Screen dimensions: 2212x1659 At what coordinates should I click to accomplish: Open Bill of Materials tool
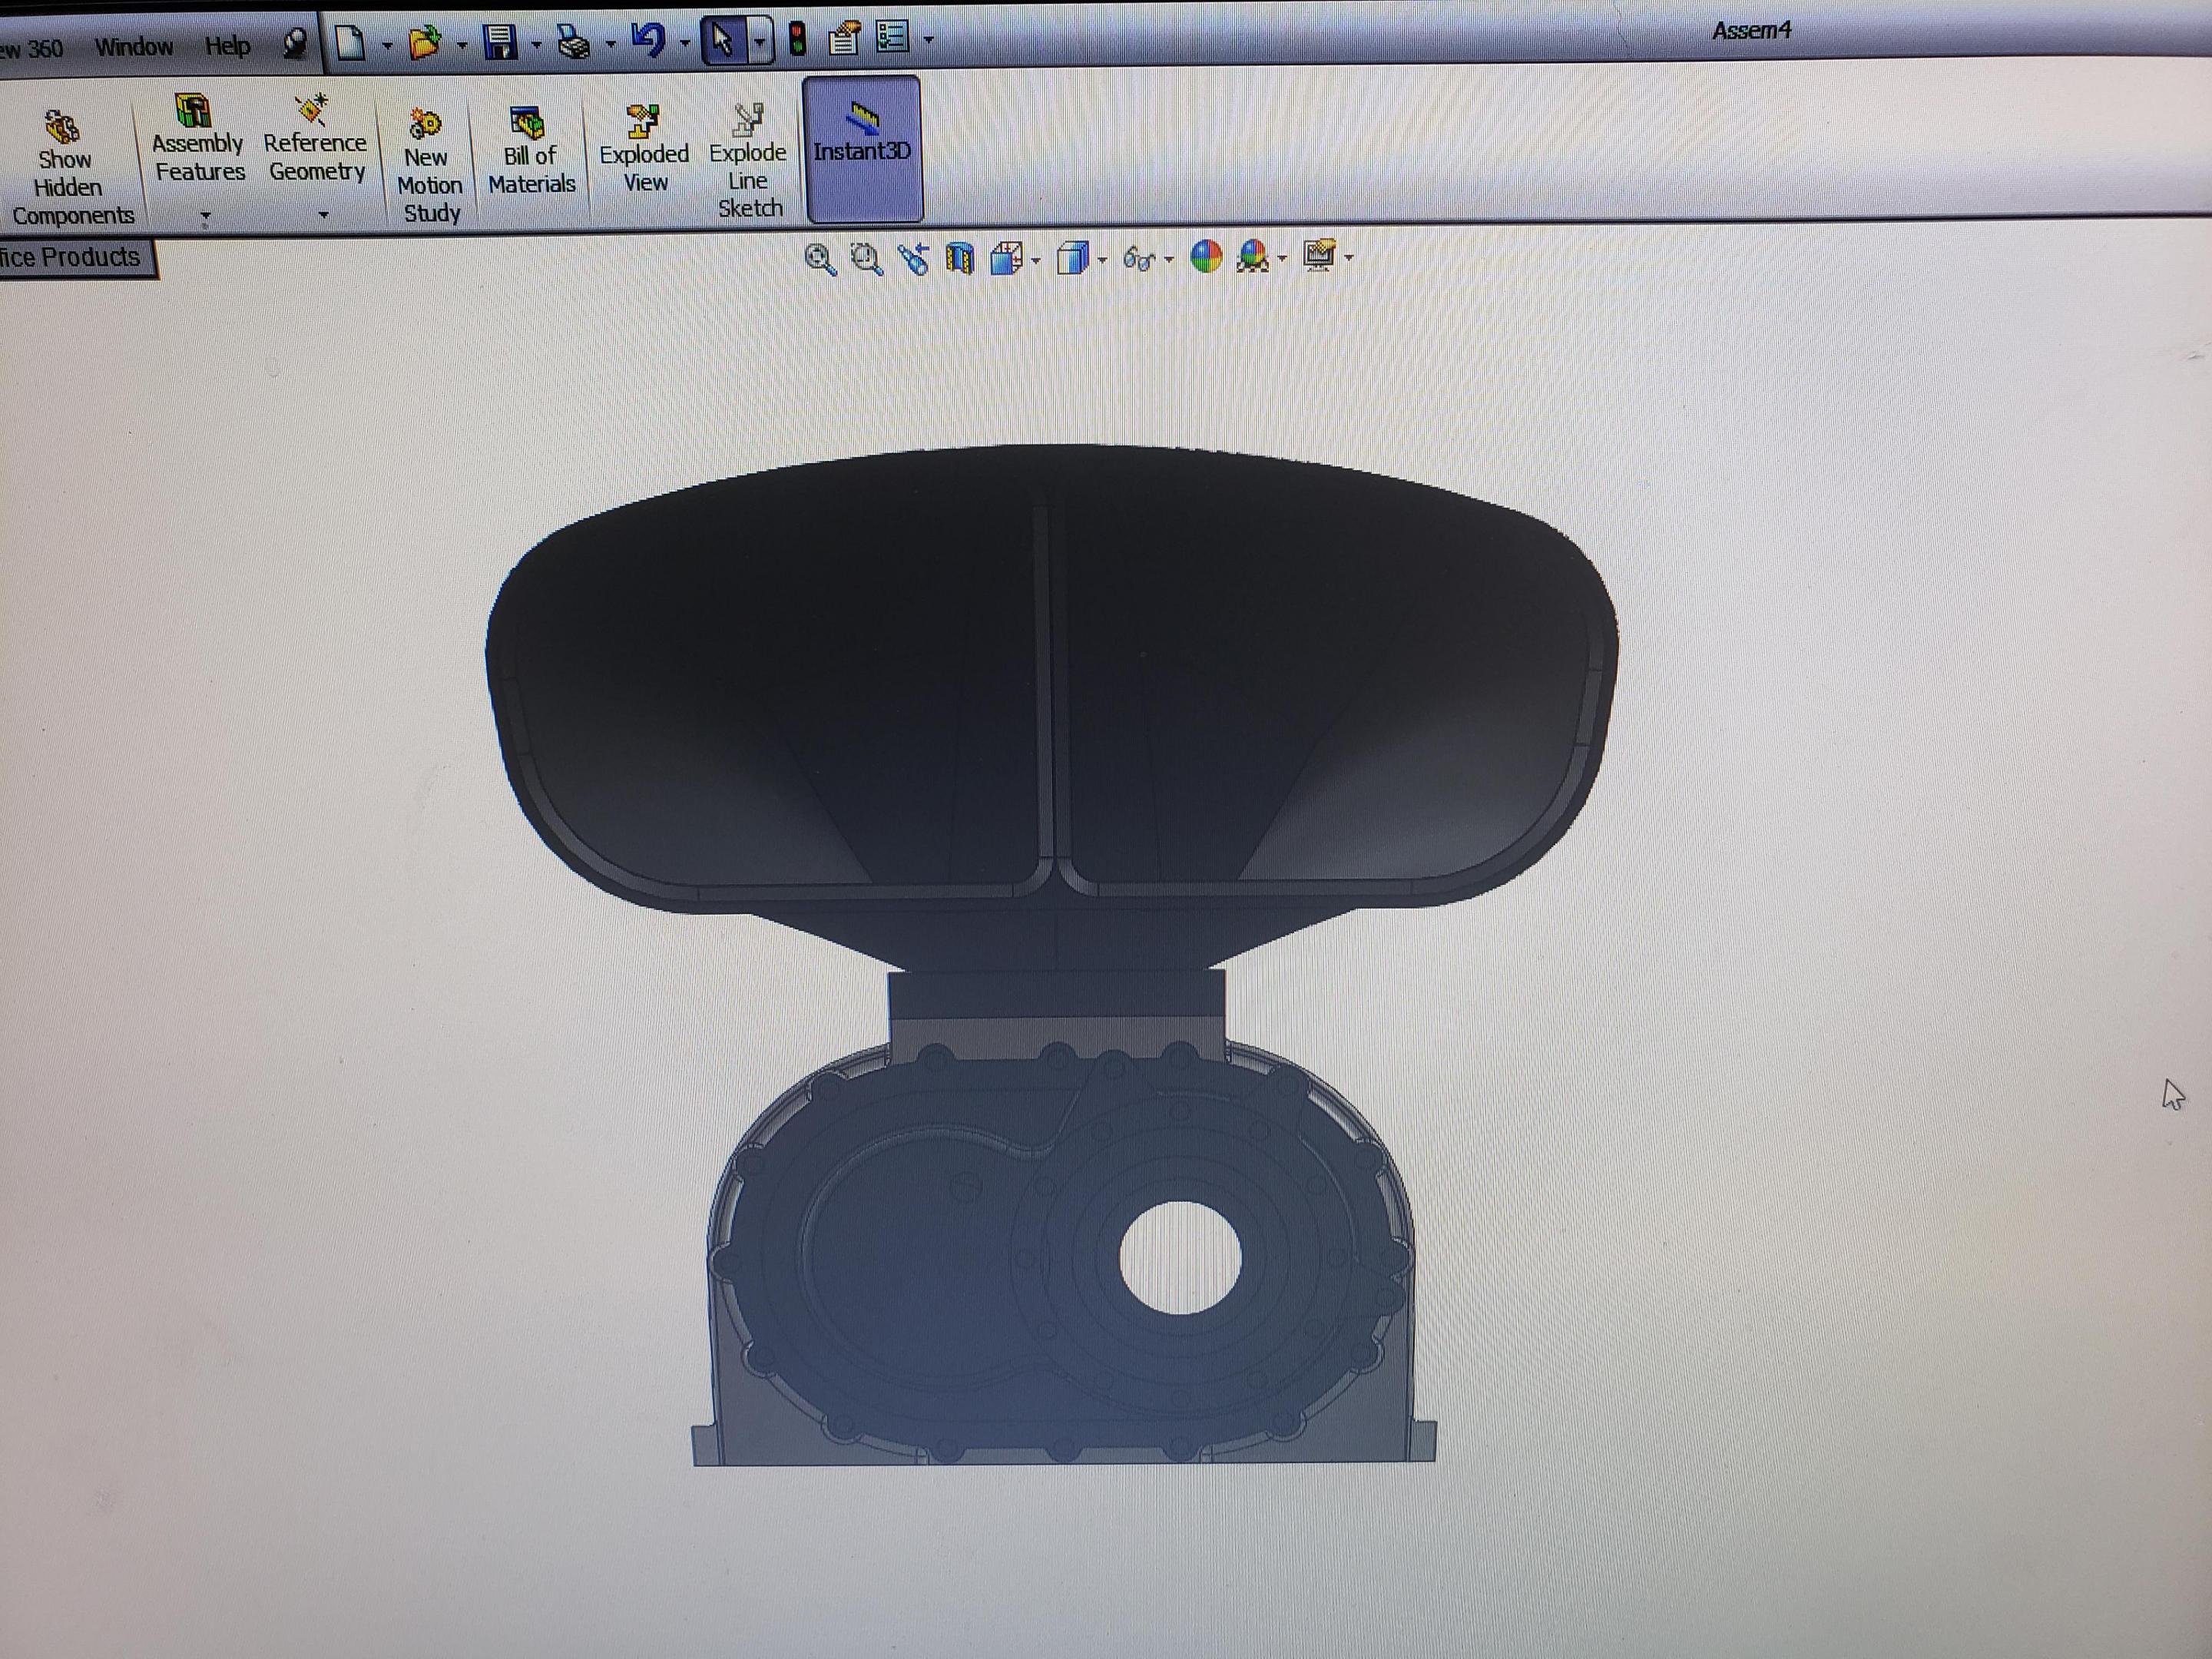(530, 151)
